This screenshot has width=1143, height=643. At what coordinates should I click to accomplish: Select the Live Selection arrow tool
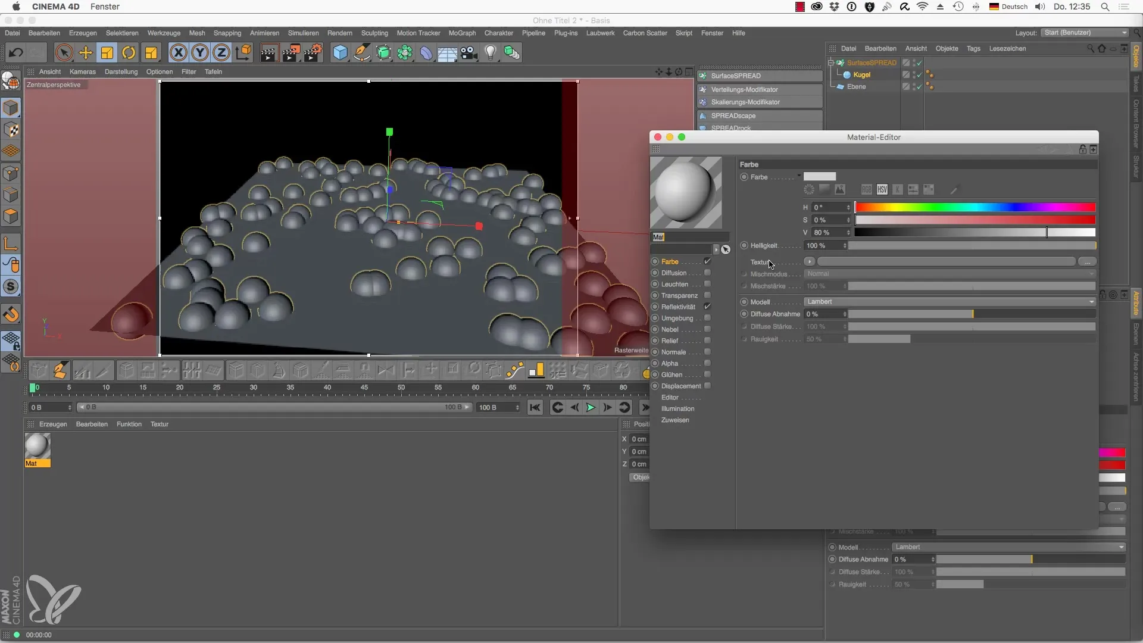pyautogui.click(x=64, y=53)
